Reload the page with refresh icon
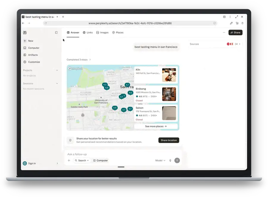Image resolution: width=268 pixels, height=197 pixels. [x=46, y=23]
